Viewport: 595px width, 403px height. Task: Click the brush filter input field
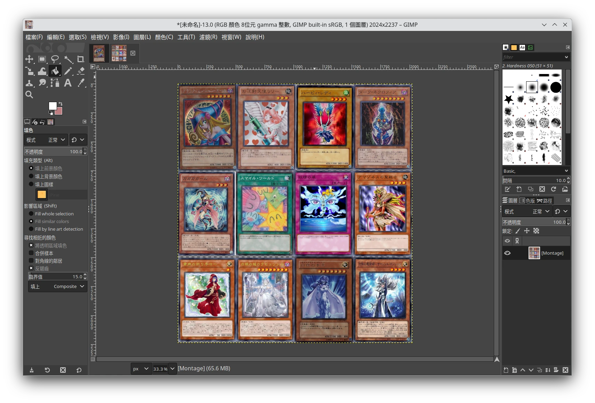[532, 57]
